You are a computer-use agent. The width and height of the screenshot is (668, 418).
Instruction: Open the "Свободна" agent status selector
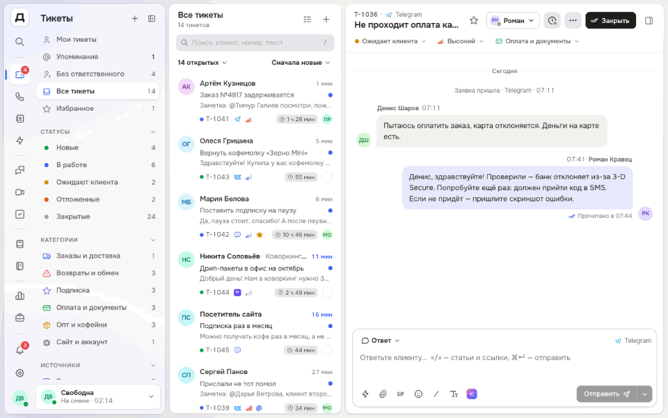click(98, 396)
